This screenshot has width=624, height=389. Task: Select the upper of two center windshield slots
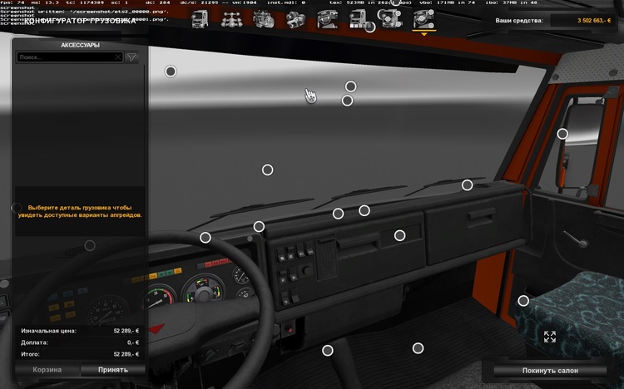pyautogui.click(x=350, y=86)
